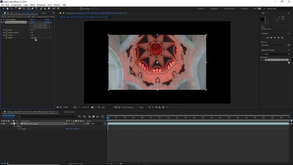The width and height of the screenshot is (293, 165).
Task: Open the File menu
Action: pyautogui.click(x=2, y=5)
